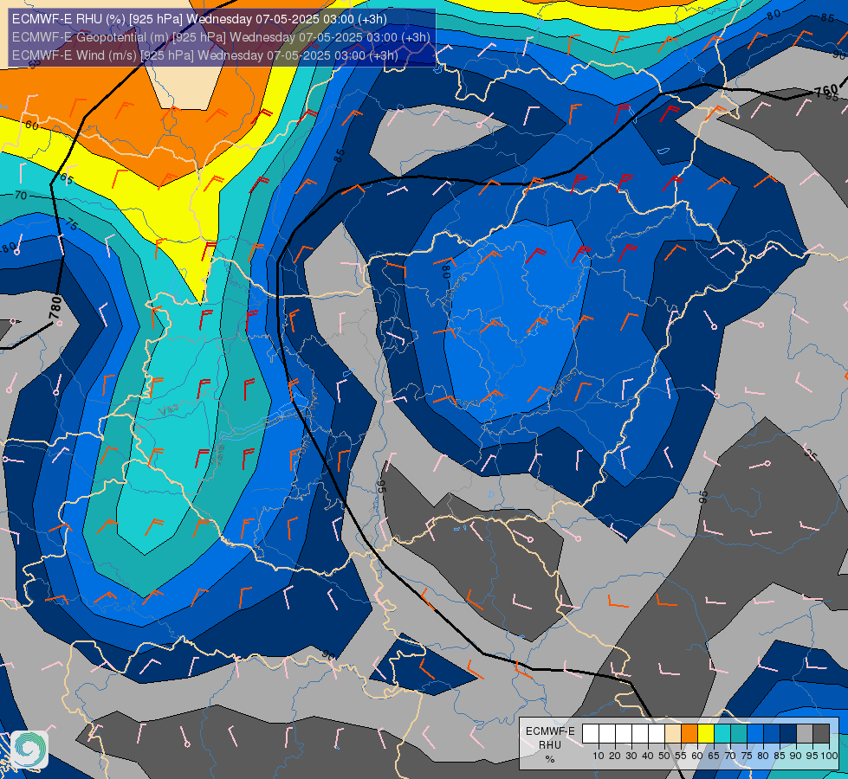
Task: Pick the beige 50-55% legend swatch
Action: (673, 734)
